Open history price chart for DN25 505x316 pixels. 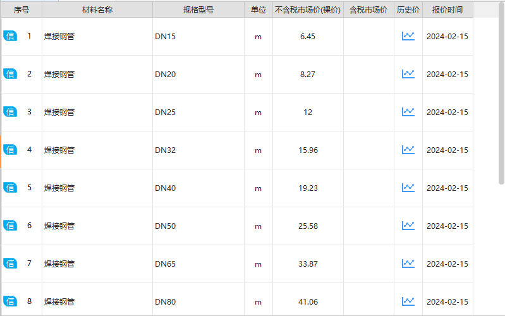point(408,112)
